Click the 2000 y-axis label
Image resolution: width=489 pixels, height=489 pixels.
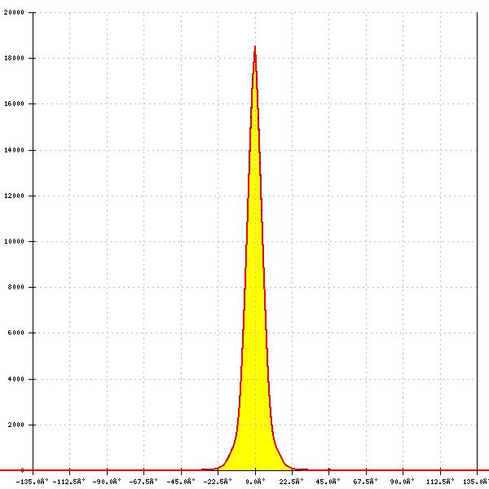[x=14, y=425]
